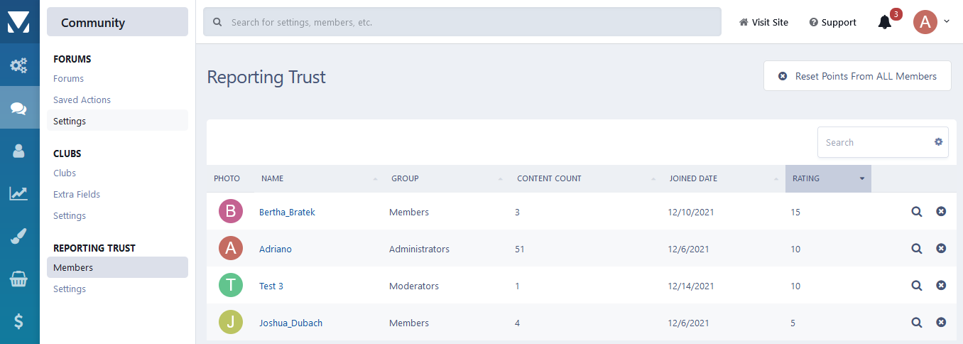
Task: Select the Customization paintbrush icon
Action: pyautogui.click(x=19, y=237)
